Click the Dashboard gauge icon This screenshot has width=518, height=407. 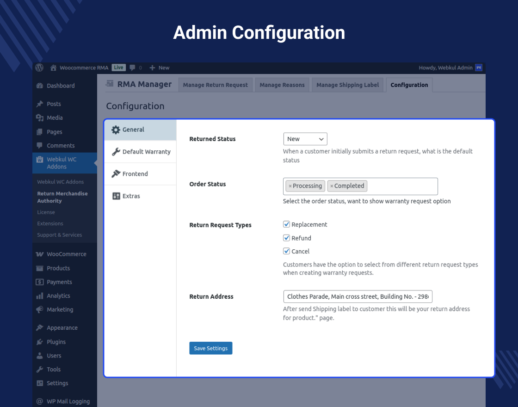(x=40, y=86)
